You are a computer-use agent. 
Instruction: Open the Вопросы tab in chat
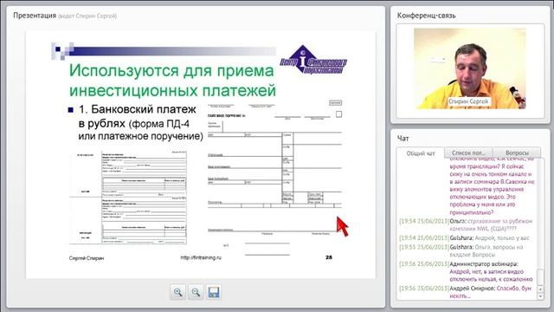tap(517, 153)
